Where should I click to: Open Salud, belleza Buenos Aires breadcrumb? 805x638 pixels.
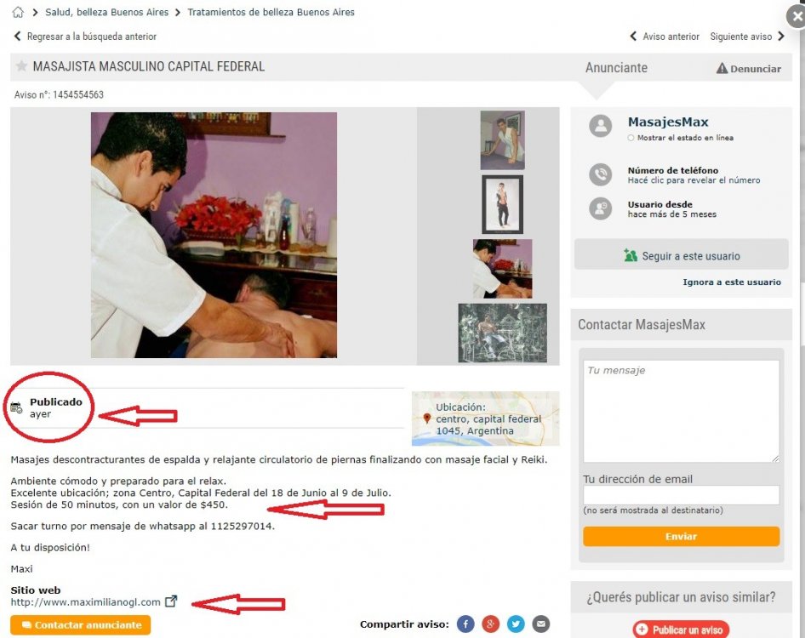click(106, 12)
